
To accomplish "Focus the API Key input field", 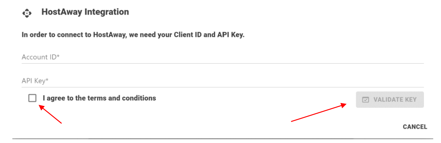I will [223, 81].
